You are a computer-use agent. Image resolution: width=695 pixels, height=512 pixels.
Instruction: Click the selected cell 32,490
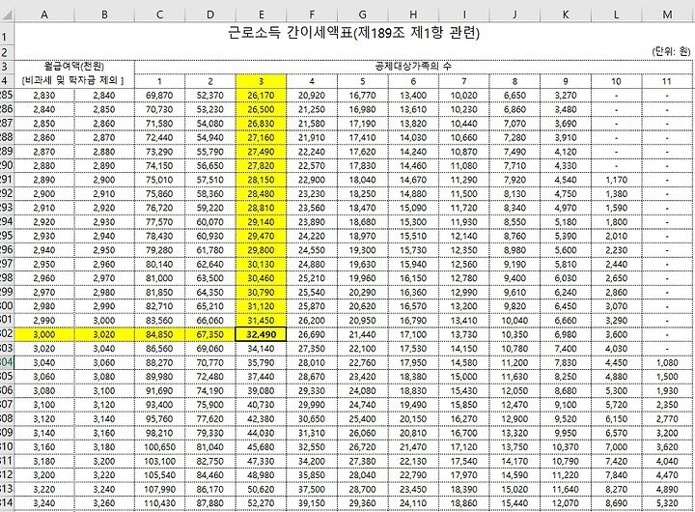[261, 334]
